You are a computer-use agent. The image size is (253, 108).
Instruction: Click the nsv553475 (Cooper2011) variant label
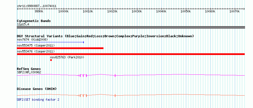pos(36,46)
